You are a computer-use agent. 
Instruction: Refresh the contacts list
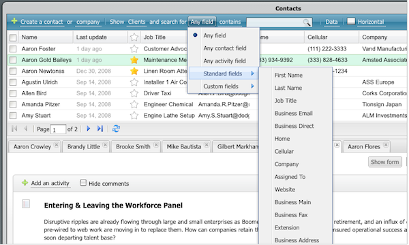(116, 129)
